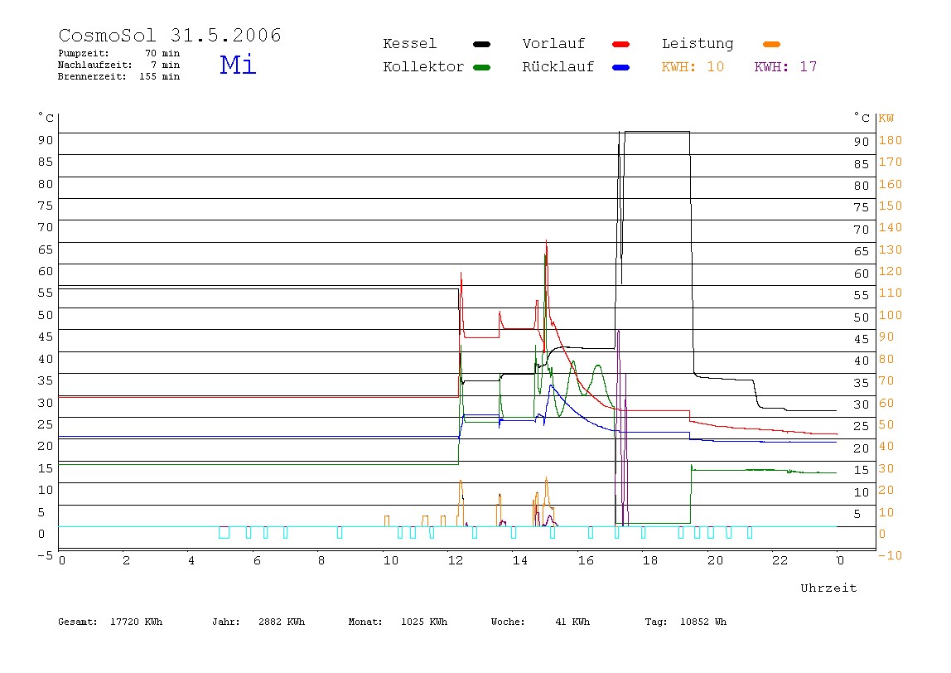Click the title 'CosmoSol 31.5.2006'

(170, 35)
